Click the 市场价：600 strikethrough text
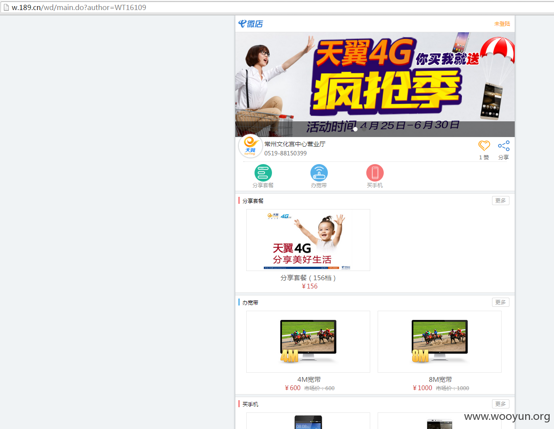The width and height of the screenshot is (554, 429). (320, 388)
